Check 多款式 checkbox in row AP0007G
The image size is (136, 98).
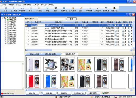pyautogui.click(x=123, y=33)
